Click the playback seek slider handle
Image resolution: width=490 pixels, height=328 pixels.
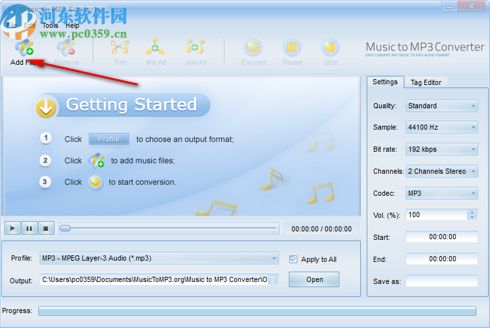pos(65,228)
